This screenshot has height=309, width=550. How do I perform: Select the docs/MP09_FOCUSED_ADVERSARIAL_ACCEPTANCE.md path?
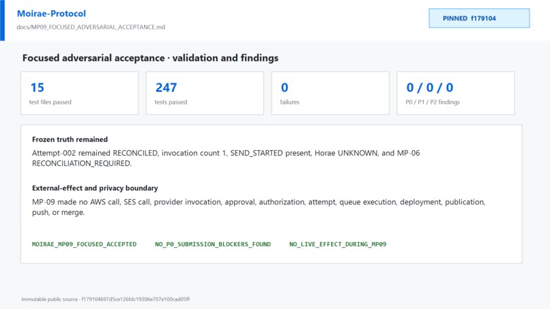click(91, 27)
